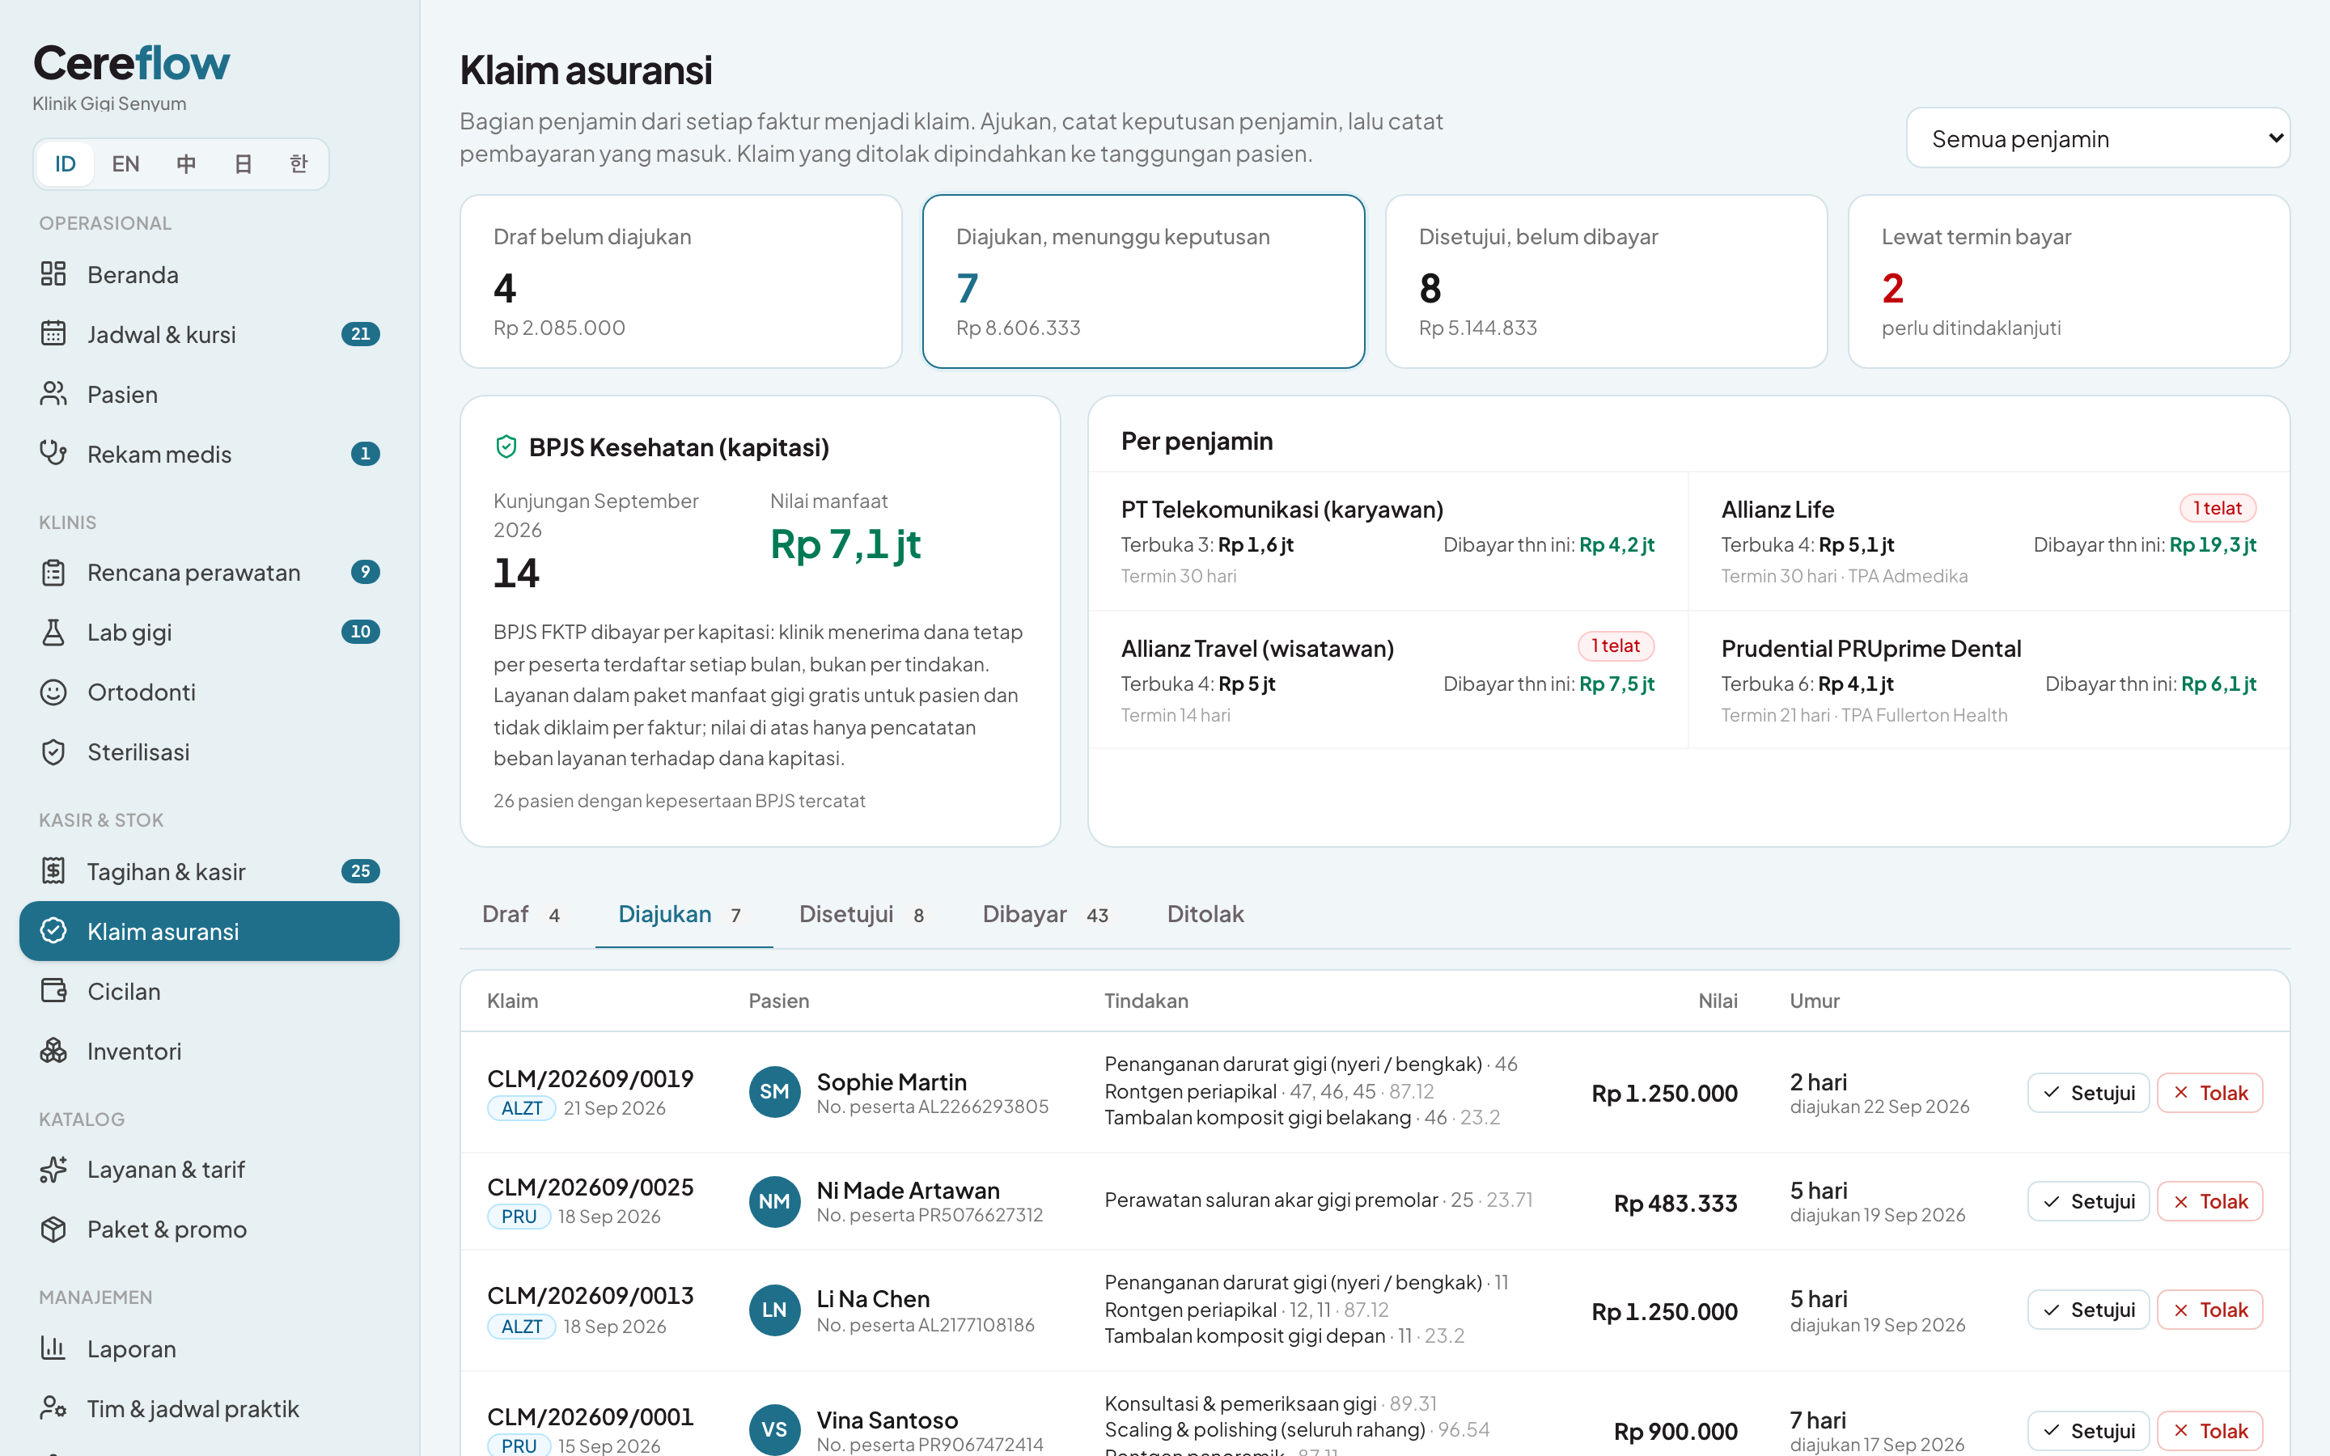The image size is (2330, 1456).
Task: Switch to the Dibayar tab
Action: 1045,914
